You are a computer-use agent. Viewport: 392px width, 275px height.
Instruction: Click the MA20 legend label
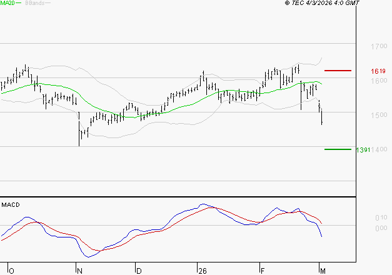(x=8, y=3)
